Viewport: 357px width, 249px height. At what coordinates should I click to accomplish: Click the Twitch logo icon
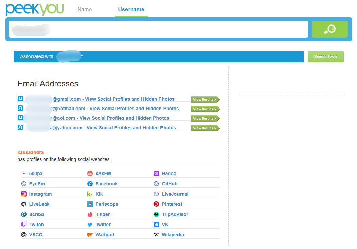24,225
